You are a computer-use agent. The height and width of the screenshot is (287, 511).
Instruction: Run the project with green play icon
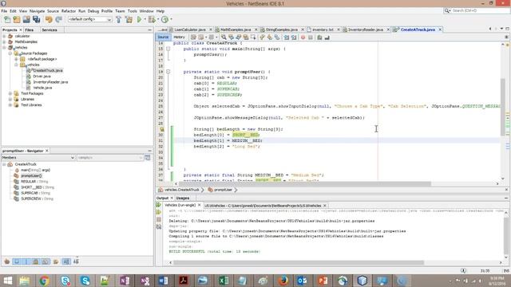tap(139, 19)
